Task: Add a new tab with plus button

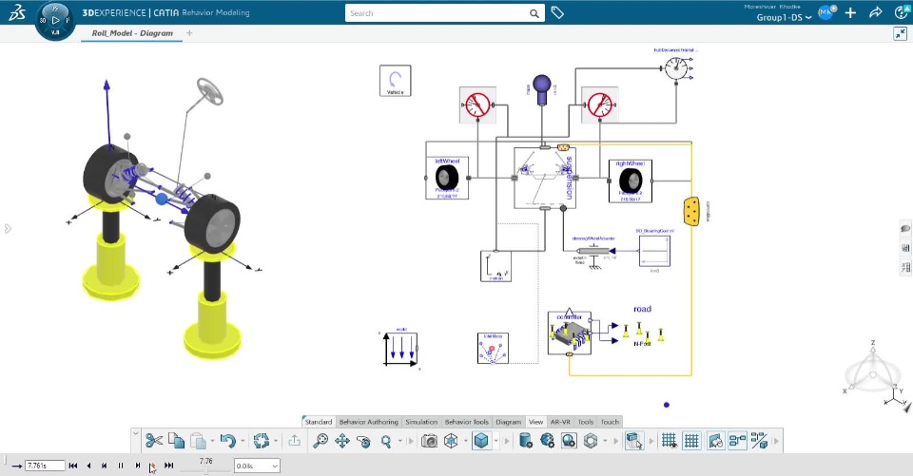Action: 189,33
